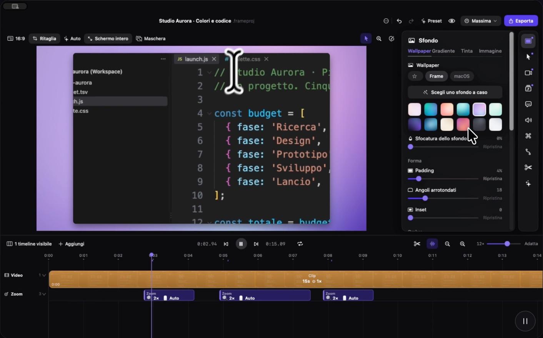Screen dimensions: 543x338
Task: Open the more options ellipsis menu
Action: coord(386,21)
